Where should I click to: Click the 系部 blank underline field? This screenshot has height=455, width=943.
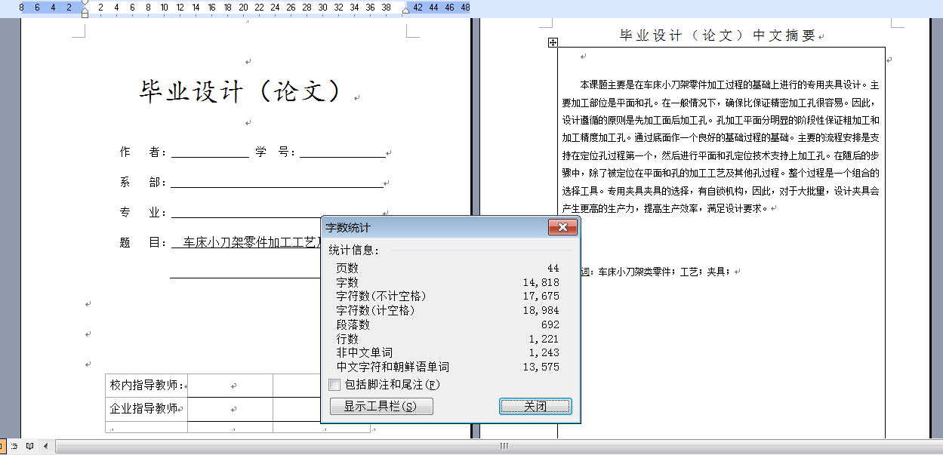(x=277, y=183)
